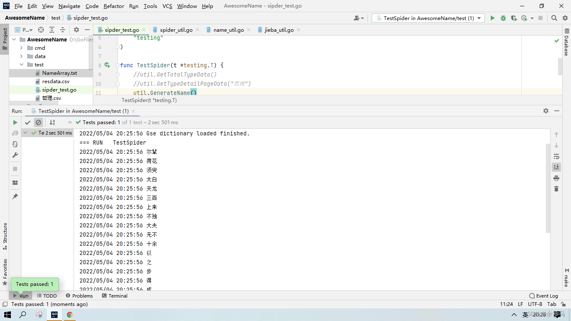Screen dimensions: 571x321
Task: Open the File menu
Action: click(x=18, y=6)
